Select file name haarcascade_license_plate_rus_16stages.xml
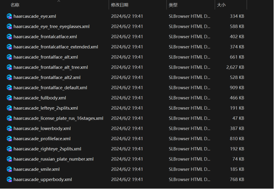This screenshot has height=189, width=274. 59,118
